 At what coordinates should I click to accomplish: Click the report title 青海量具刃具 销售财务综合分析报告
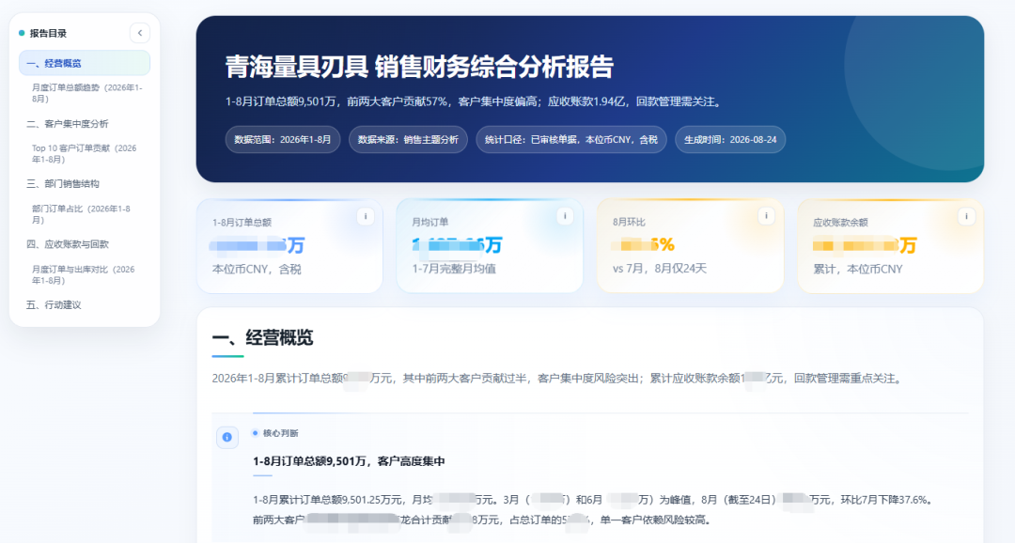419,68
